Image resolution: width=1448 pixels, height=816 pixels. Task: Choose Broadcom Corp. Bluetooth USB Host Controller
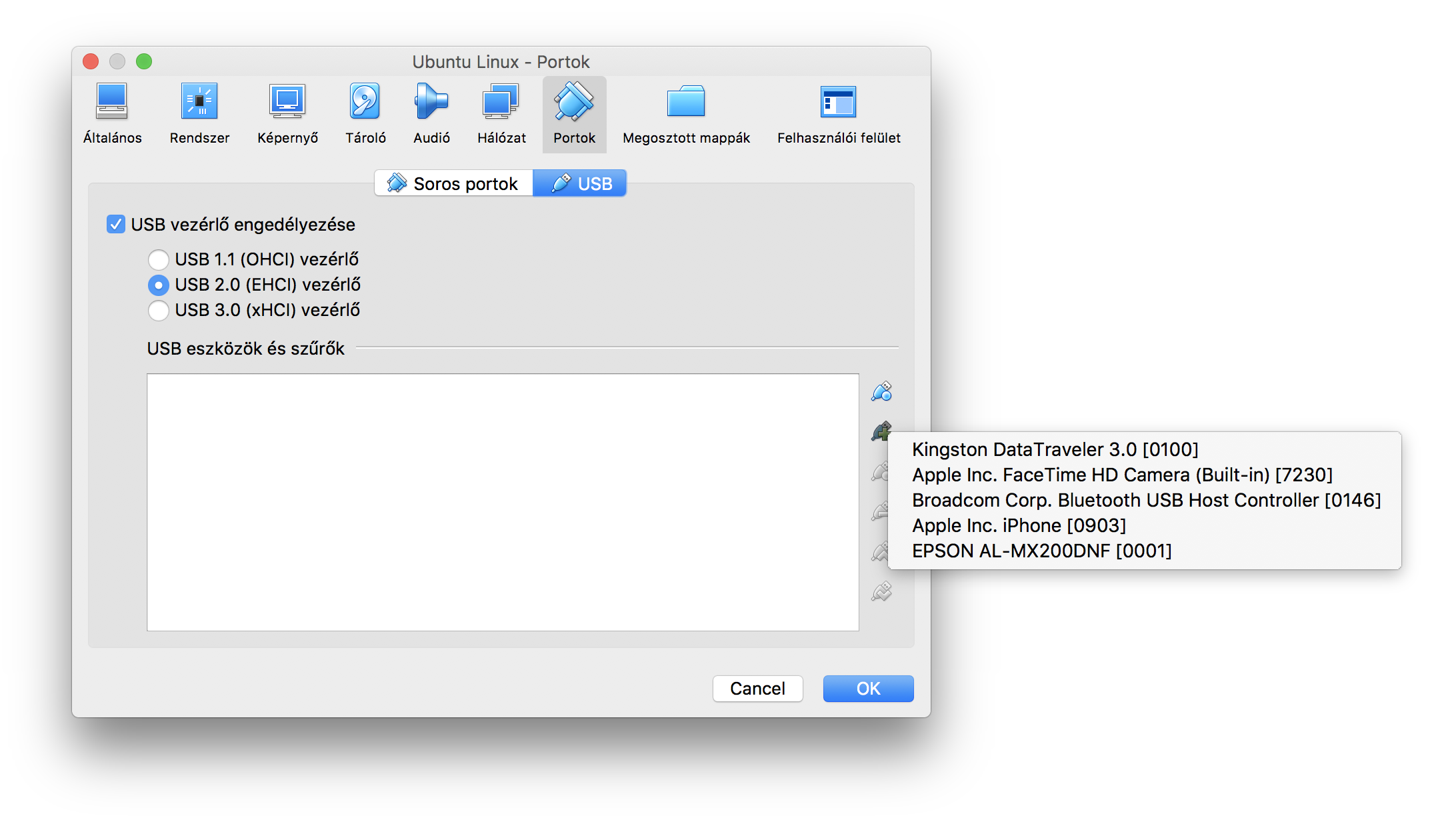(x=1145, y=500)
